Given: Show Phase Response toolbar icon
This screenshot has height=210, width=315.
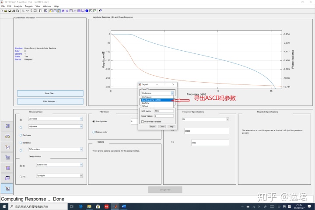Looking at the screenshot, I should click(x=55, y=11).
